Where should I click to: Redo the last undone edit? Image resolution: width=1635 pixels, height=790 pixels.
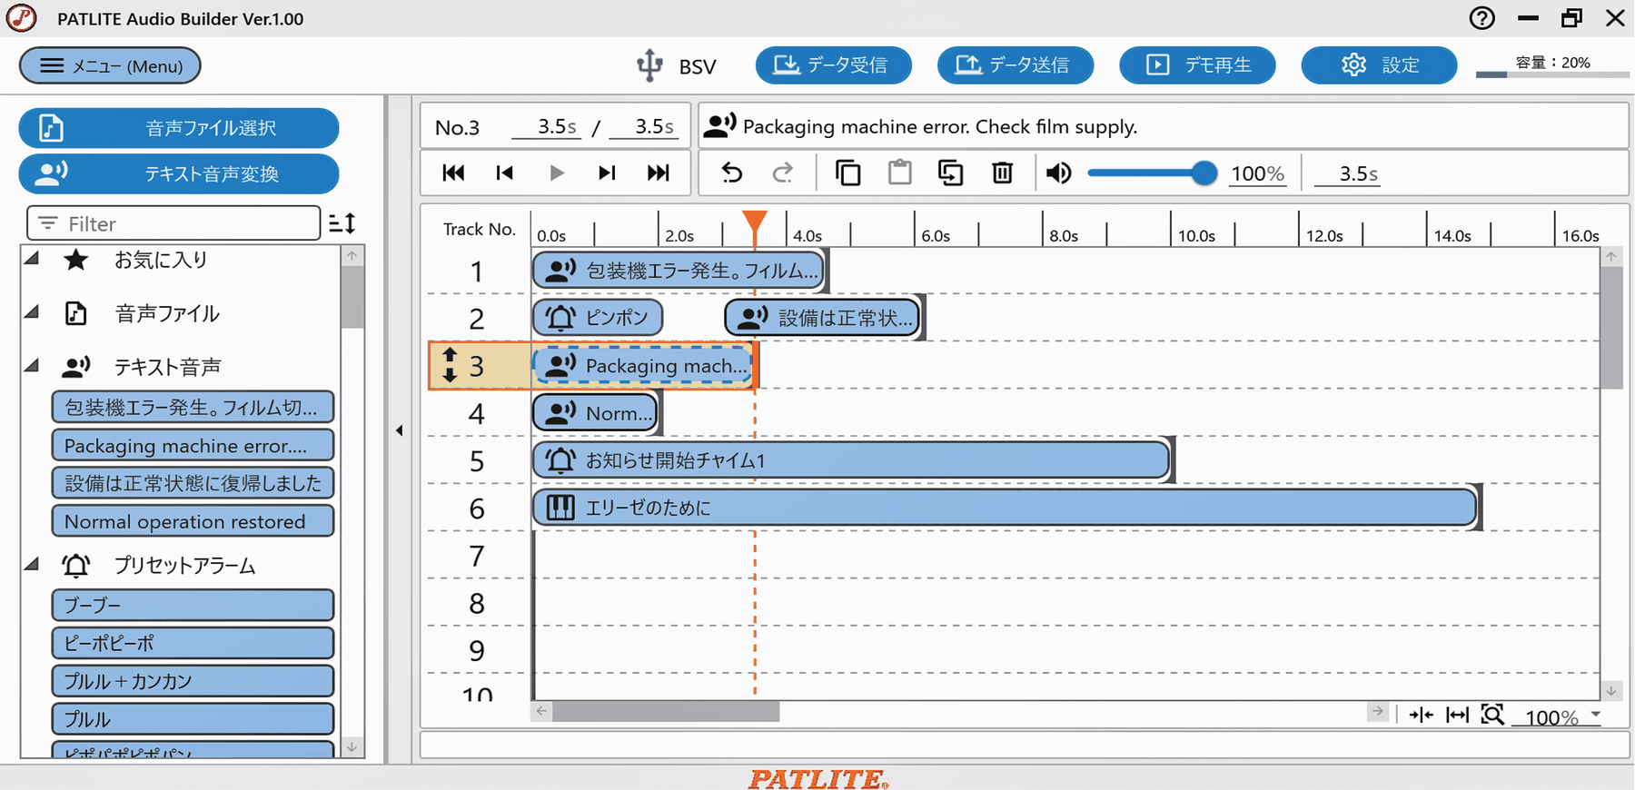(782, 173)
